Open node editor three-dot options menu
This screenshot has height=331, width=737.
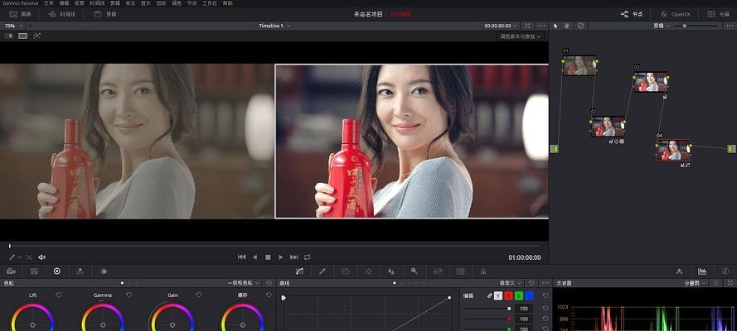pyautogui.click(x=730, y=26)
